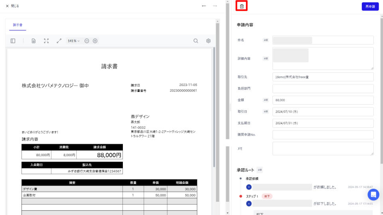Toggle the PDF sidebar panel icon

[13, 41]
